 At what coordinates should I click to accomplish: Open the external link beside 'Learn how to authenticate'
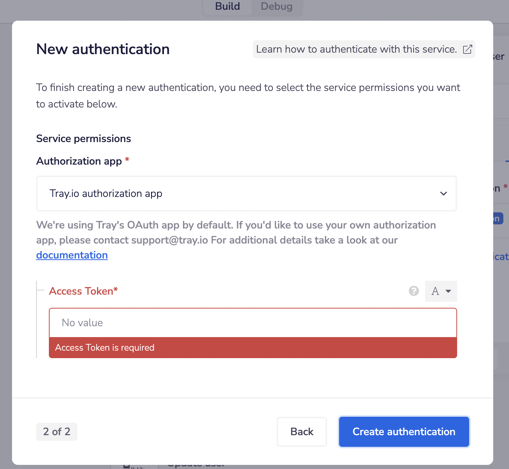click(467, 49)
